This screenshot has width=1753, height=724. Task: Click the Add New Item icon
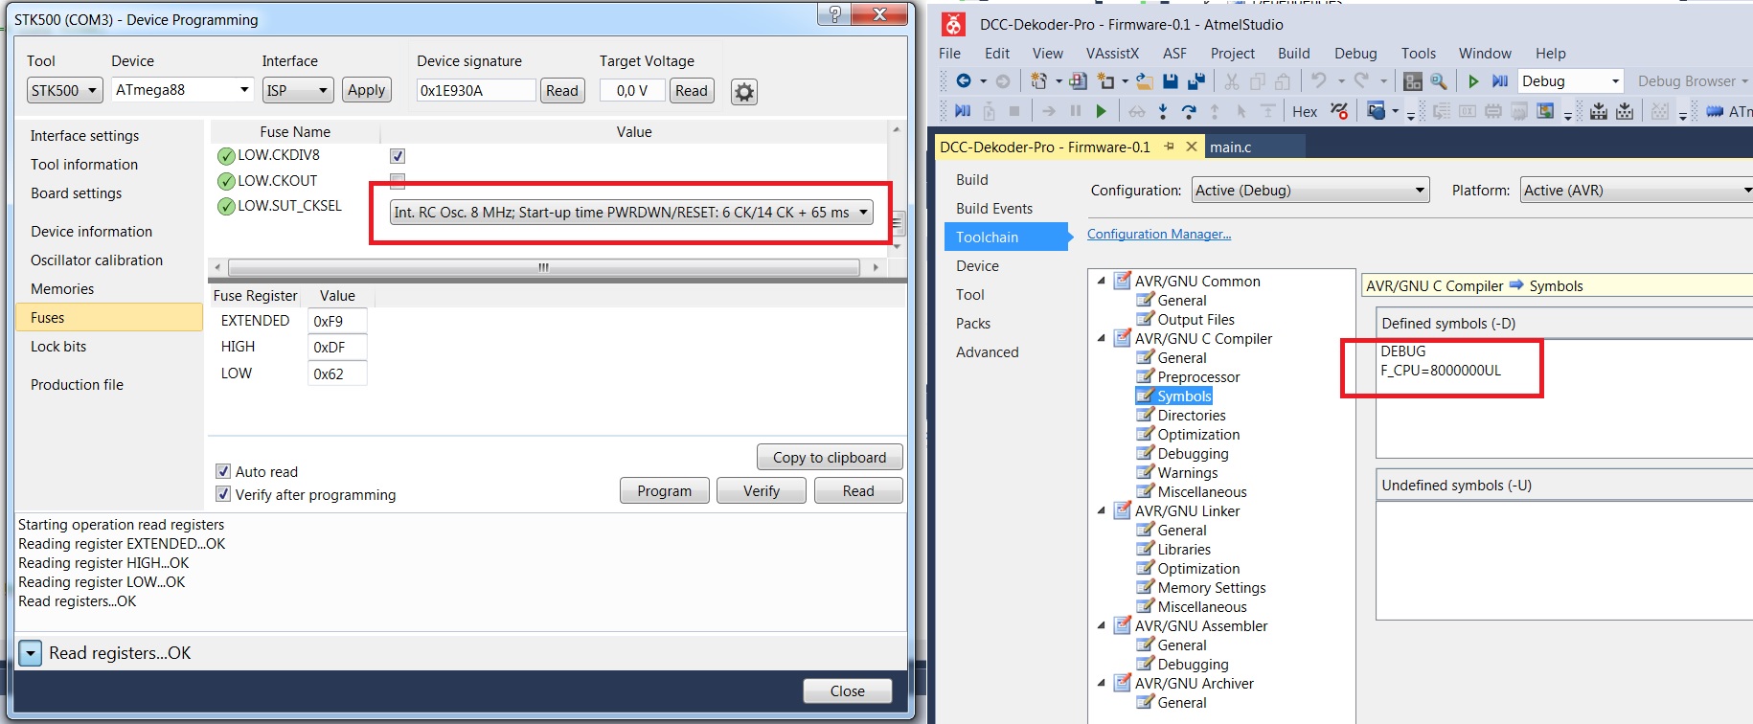click(1106, 81)
